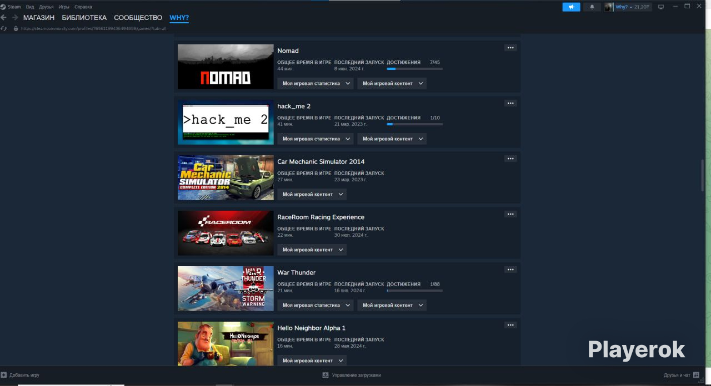Viewport: 711px width, 386px height.
Task: Reload the page with the refresh icon
Action: (x=4, y=28)
